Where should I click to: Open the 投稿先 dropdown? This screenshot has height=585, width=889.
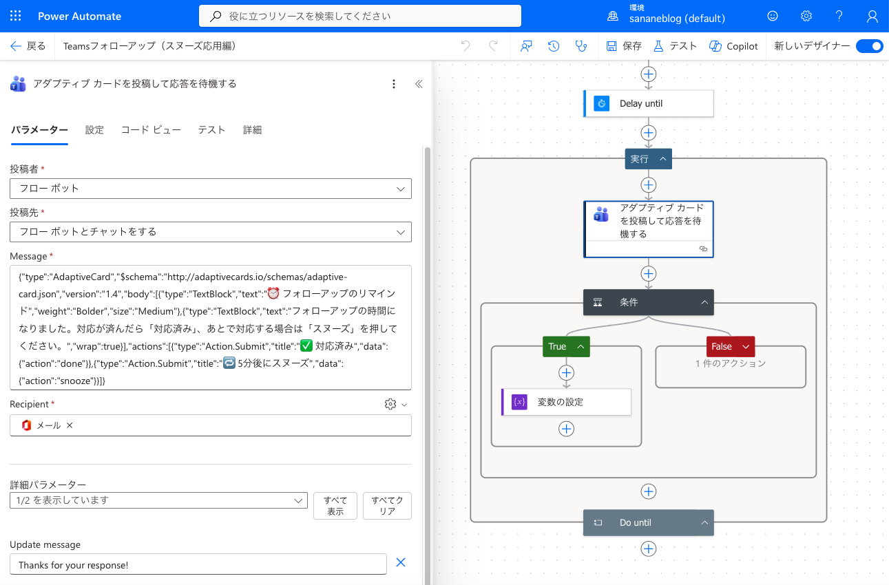coord(211,232)
